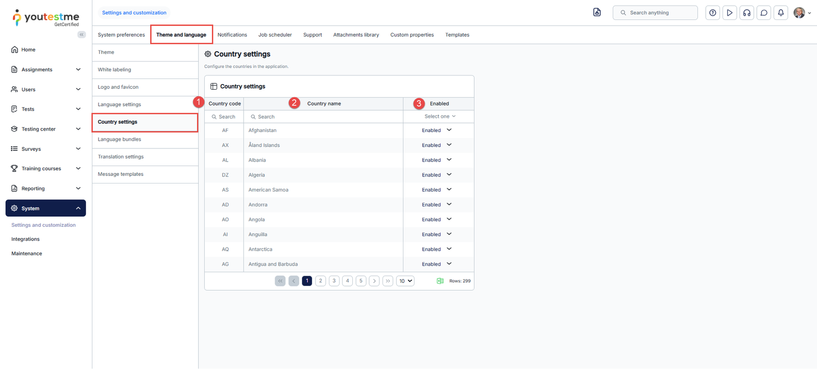Screen dimensions: 817x369
Task: Open the chat message icon
Action: click(x=764, y=13)
